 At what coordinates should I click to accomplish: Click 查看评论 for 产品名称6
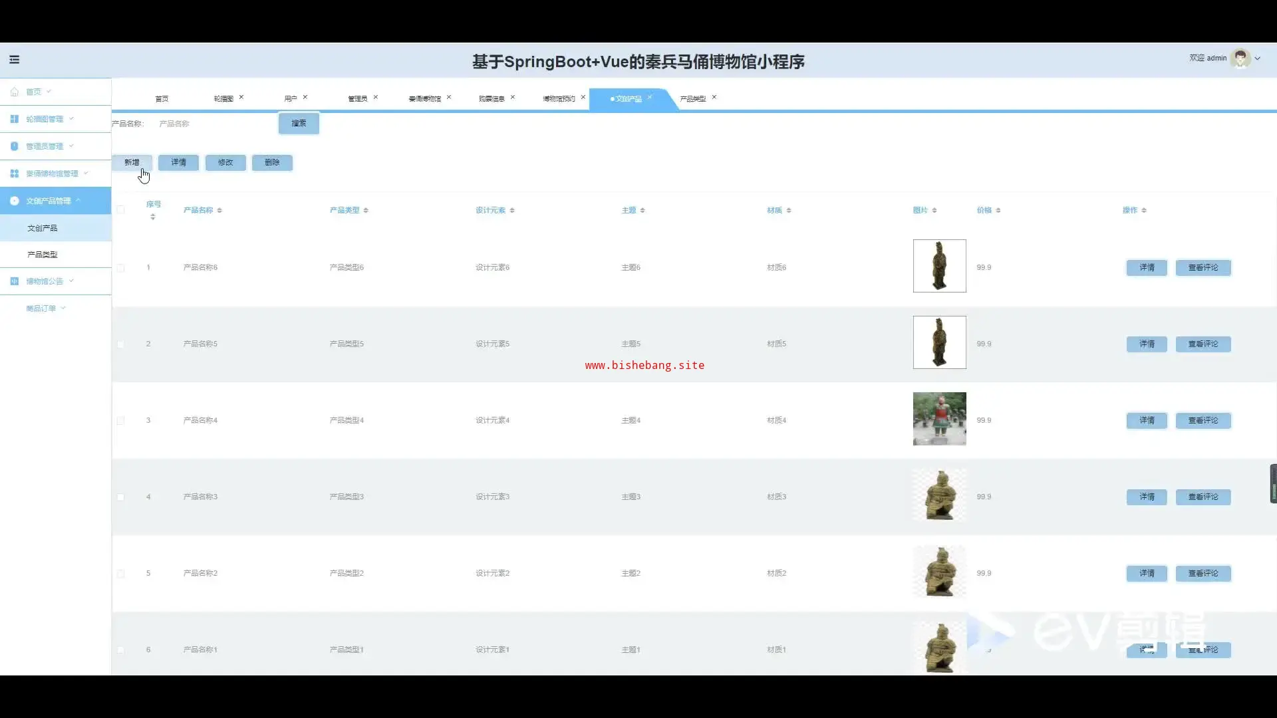point(1203,267)
